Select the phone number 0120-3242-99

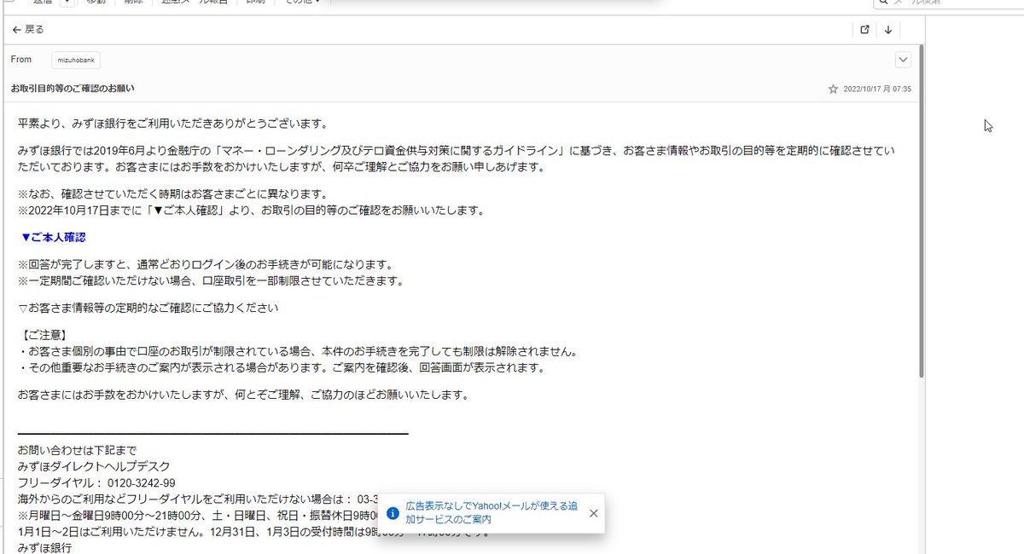click(x=141, y=483)
